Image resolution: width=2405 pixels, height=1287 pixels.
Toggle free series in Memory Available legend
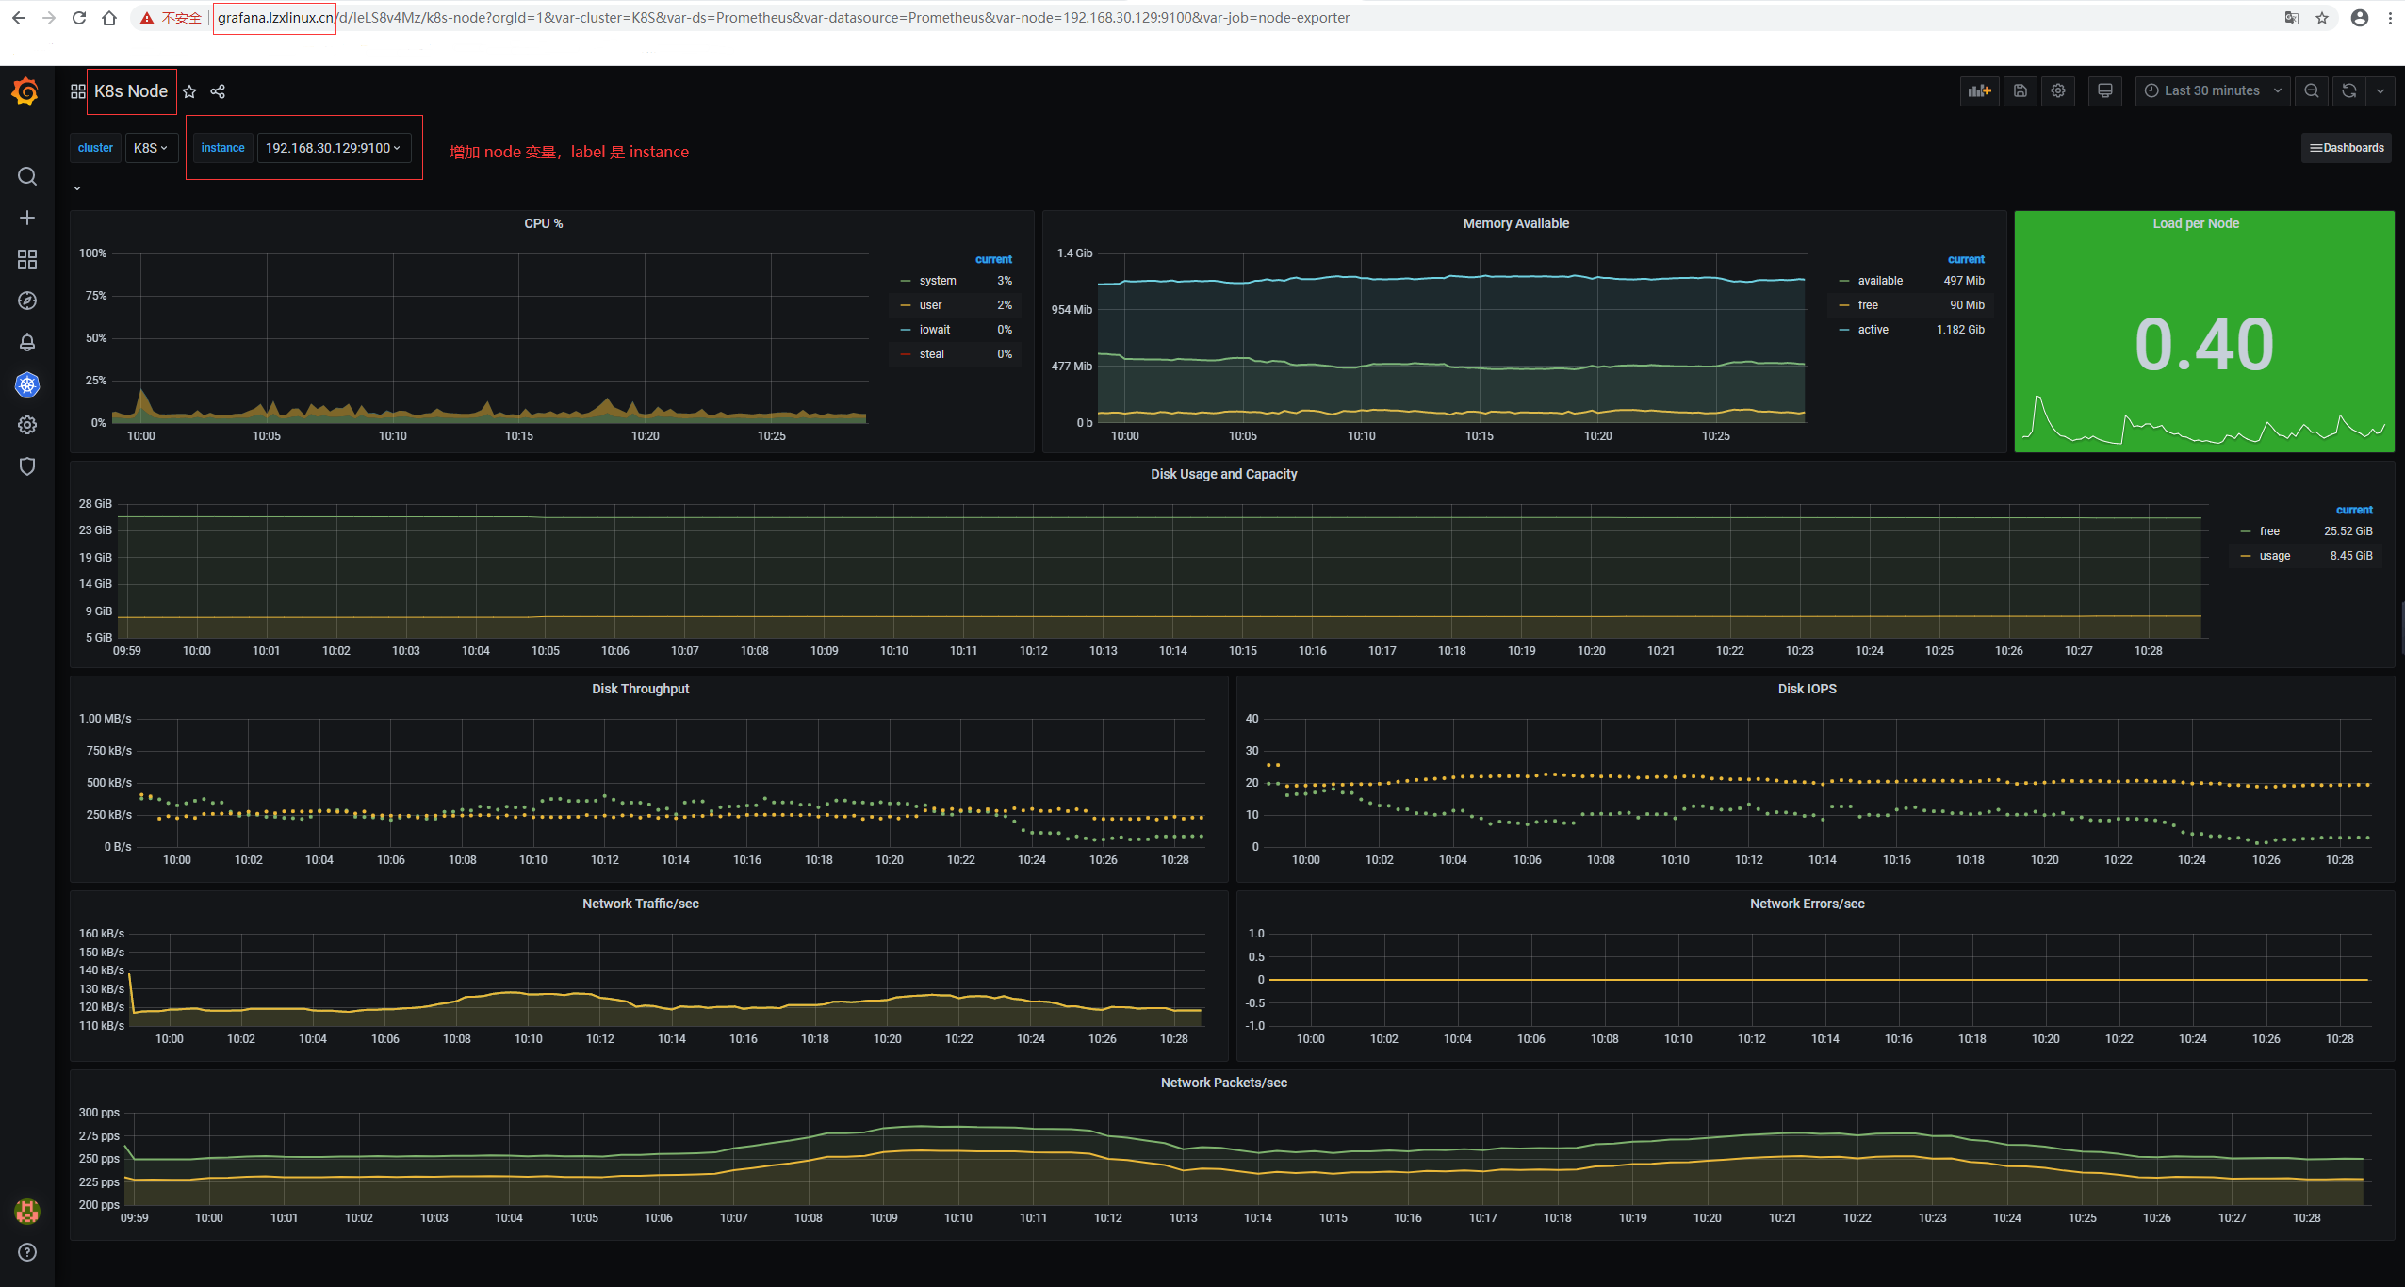[x=1868, y=305]
